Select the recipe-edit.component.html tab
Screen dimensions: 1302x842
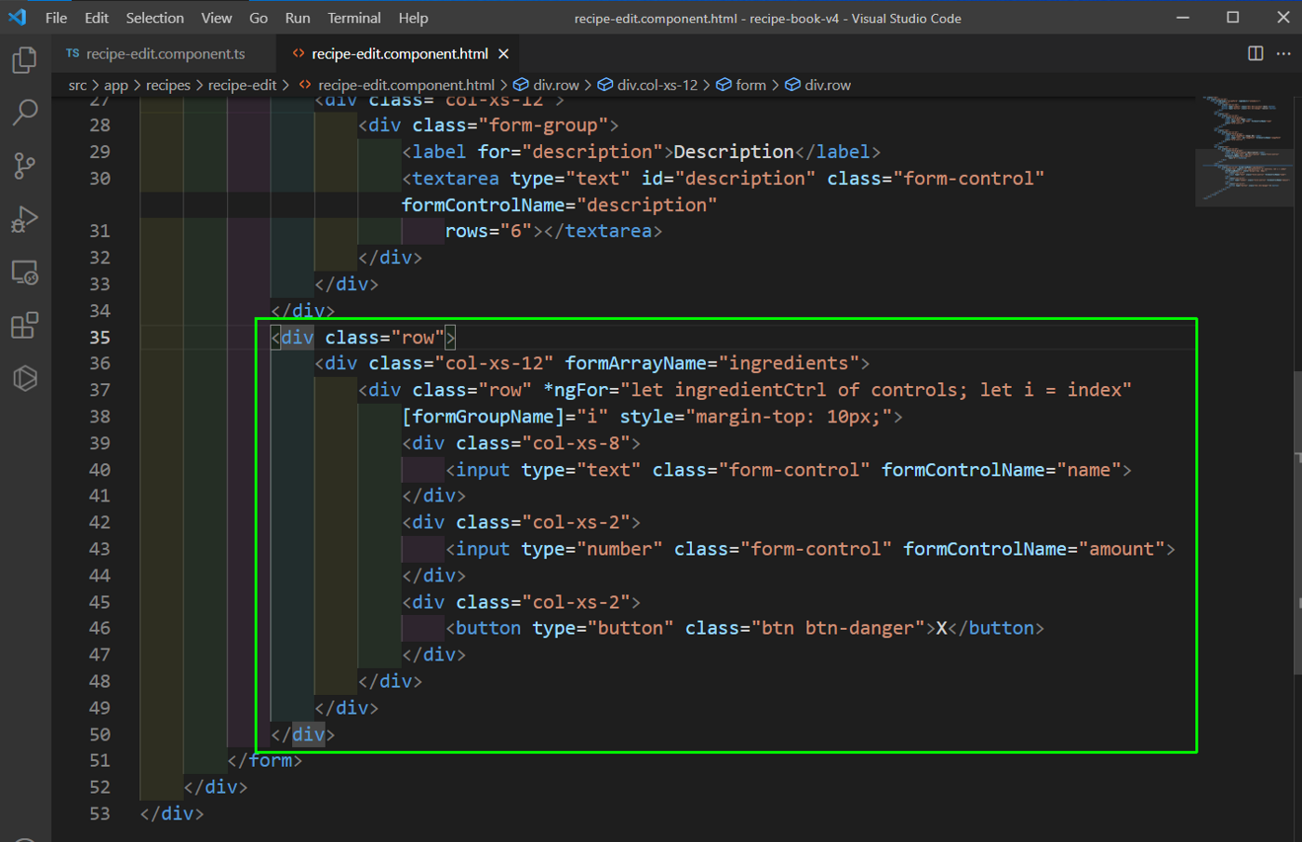tap(400, 54)
